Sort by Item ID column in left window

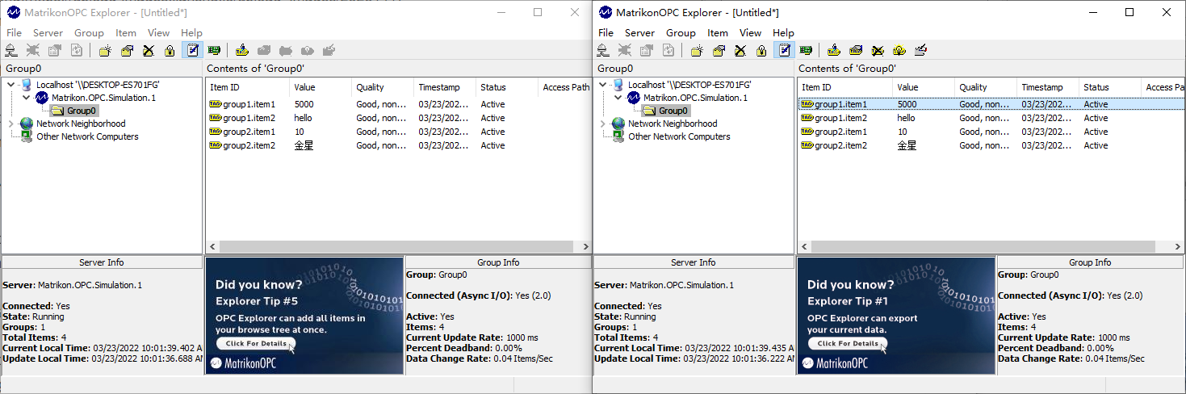pos(248,87)
